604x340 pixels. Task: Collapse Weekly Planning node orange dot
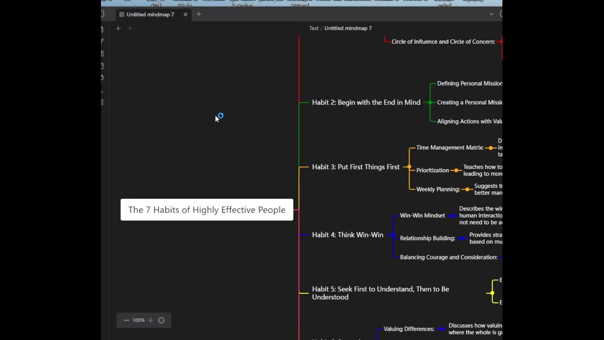[x=467, y=189]
